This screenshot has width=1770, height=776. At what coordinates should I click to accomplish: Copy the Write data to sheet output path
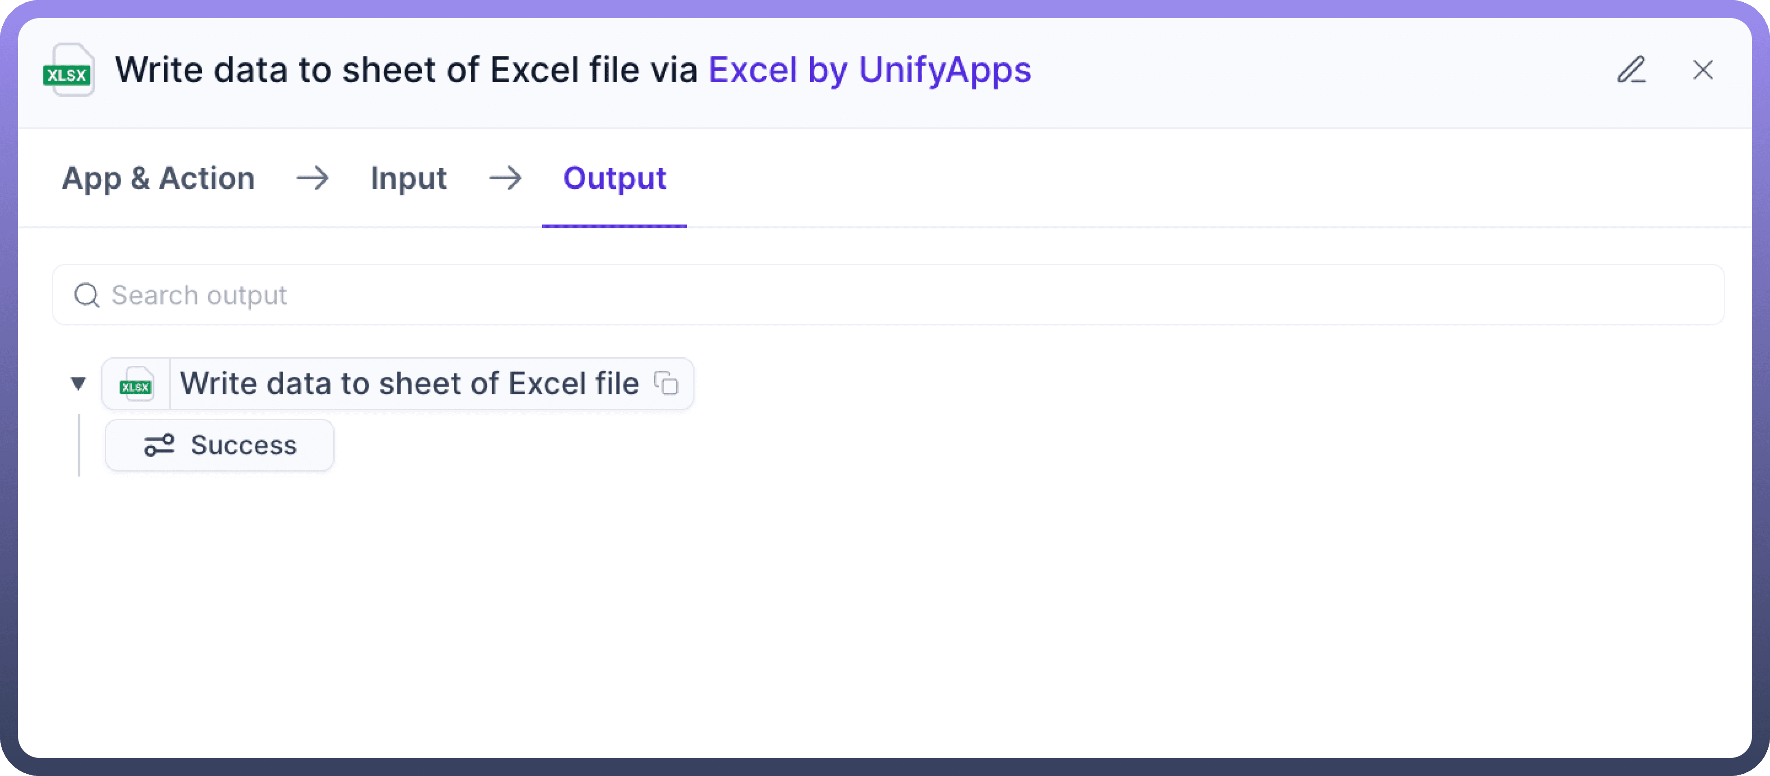pyautogui.click(x=666, y=383)
